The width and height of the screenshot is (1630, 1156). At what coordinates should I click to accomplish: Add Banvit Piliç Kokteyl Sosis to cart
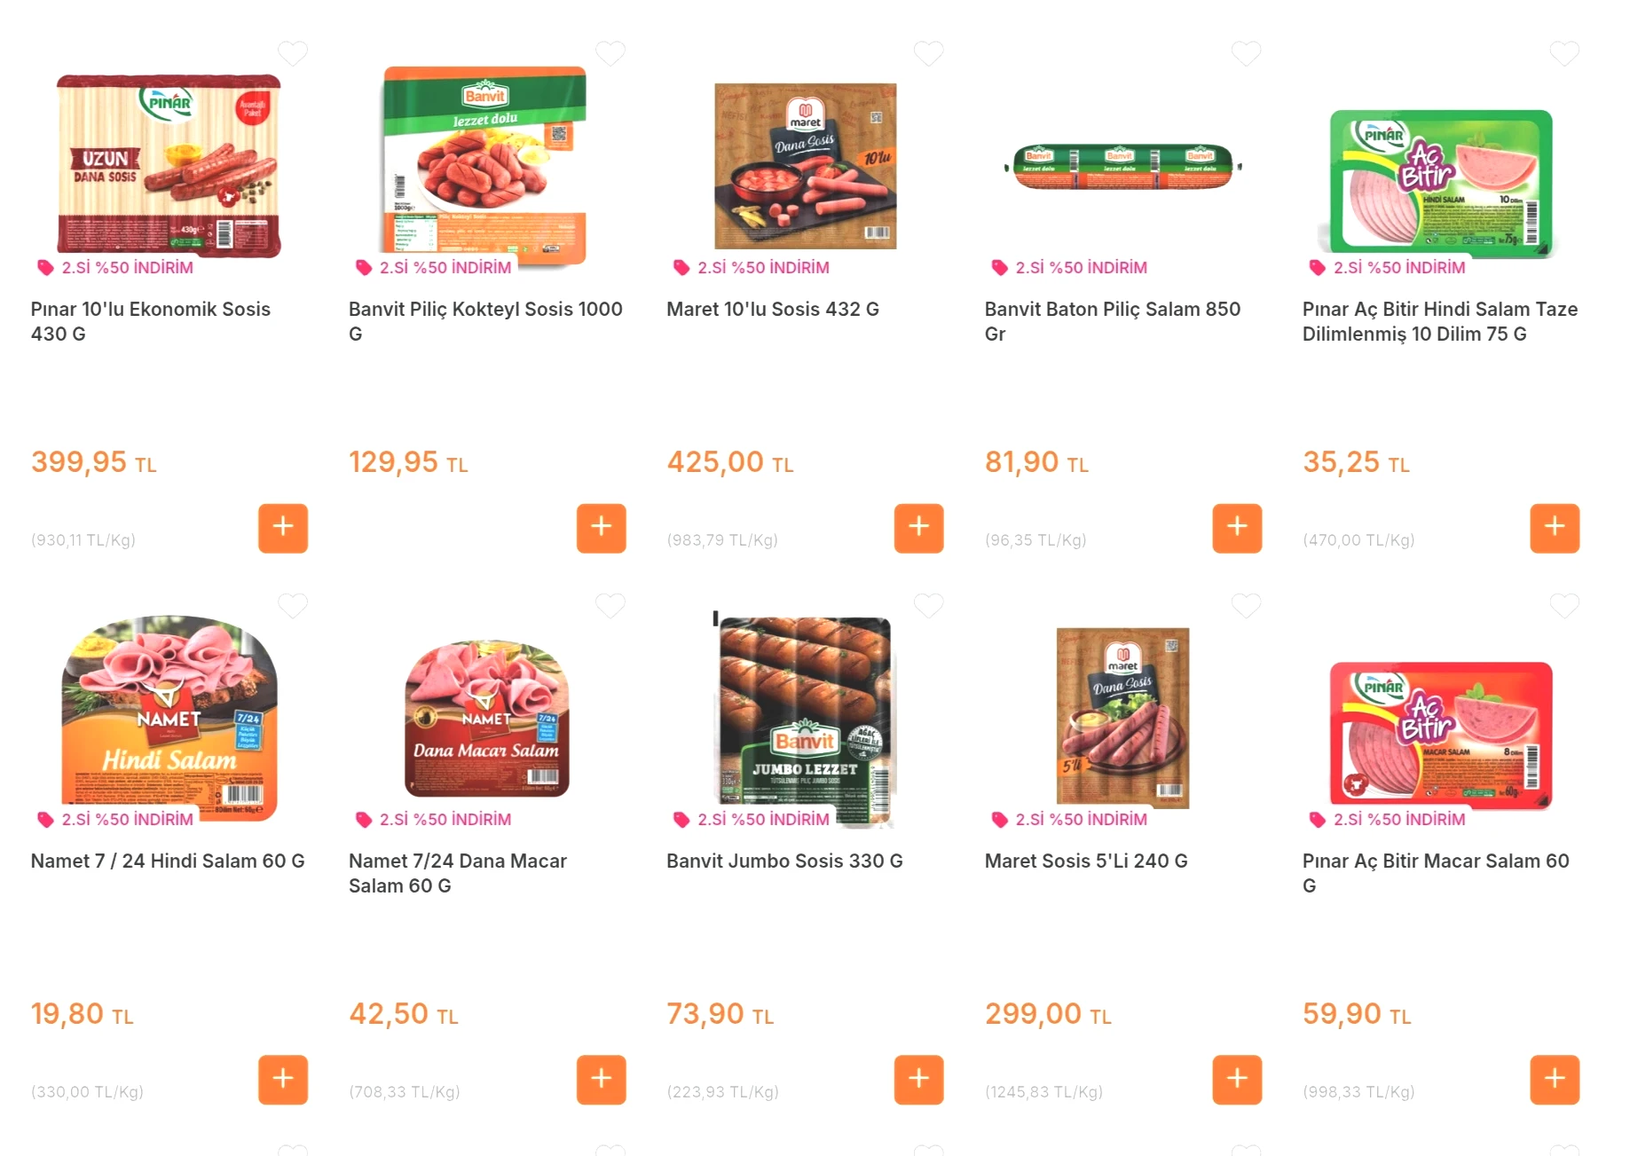[x=601, y=528]
